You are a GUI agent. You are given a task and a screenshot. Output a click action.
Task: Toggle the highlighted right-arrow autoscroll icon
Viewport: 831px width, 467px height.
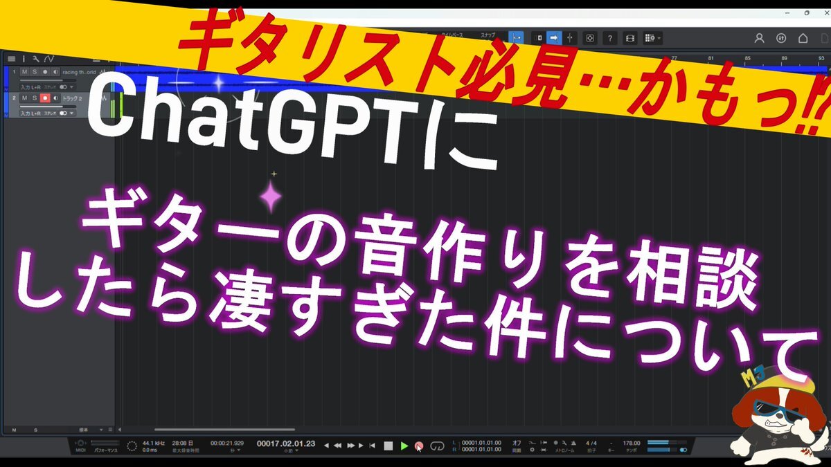tap(554, 38)
